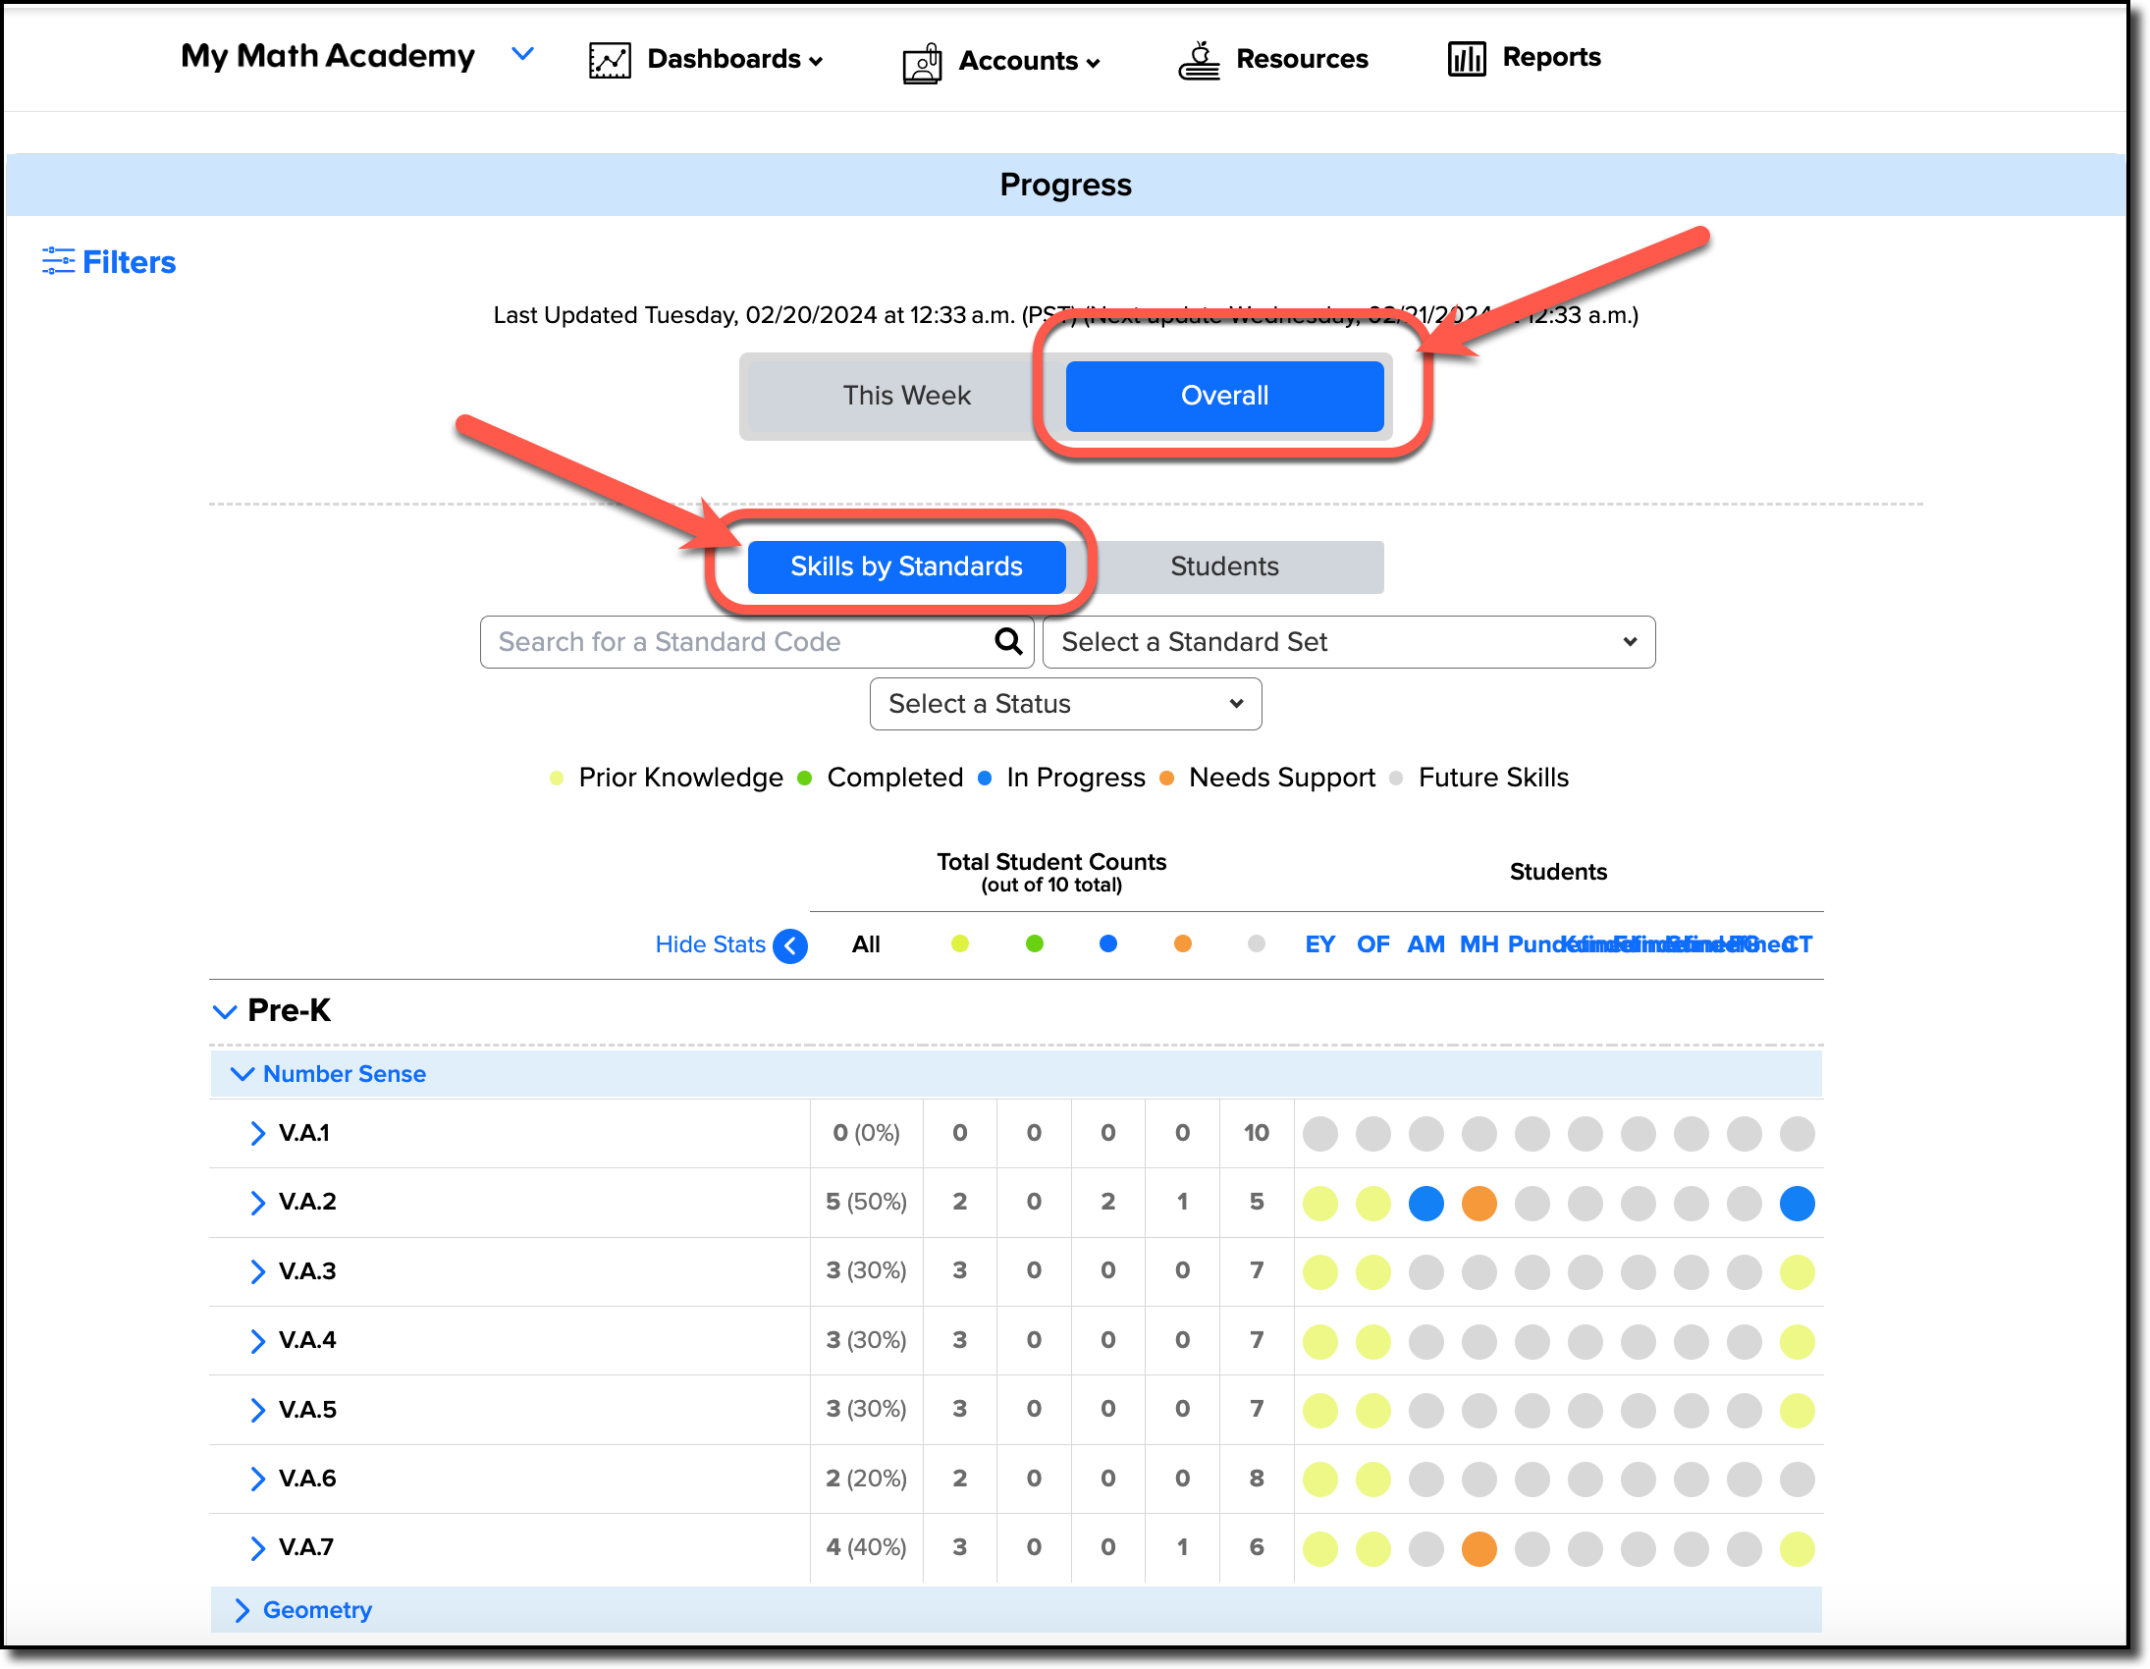
Task: Open the My Math Academy dropdown chevron
Action: pyautogui.click(x=522, y=54)
